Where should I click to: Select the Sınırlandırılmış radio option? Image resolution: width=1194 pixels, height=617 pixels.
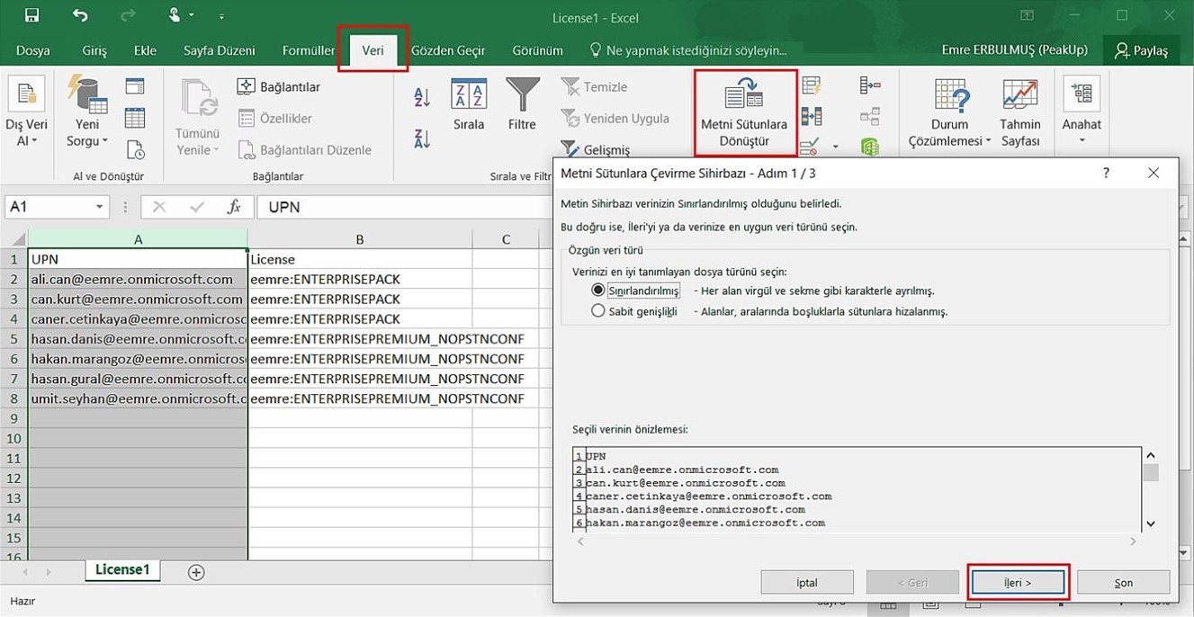click(598, 291)
